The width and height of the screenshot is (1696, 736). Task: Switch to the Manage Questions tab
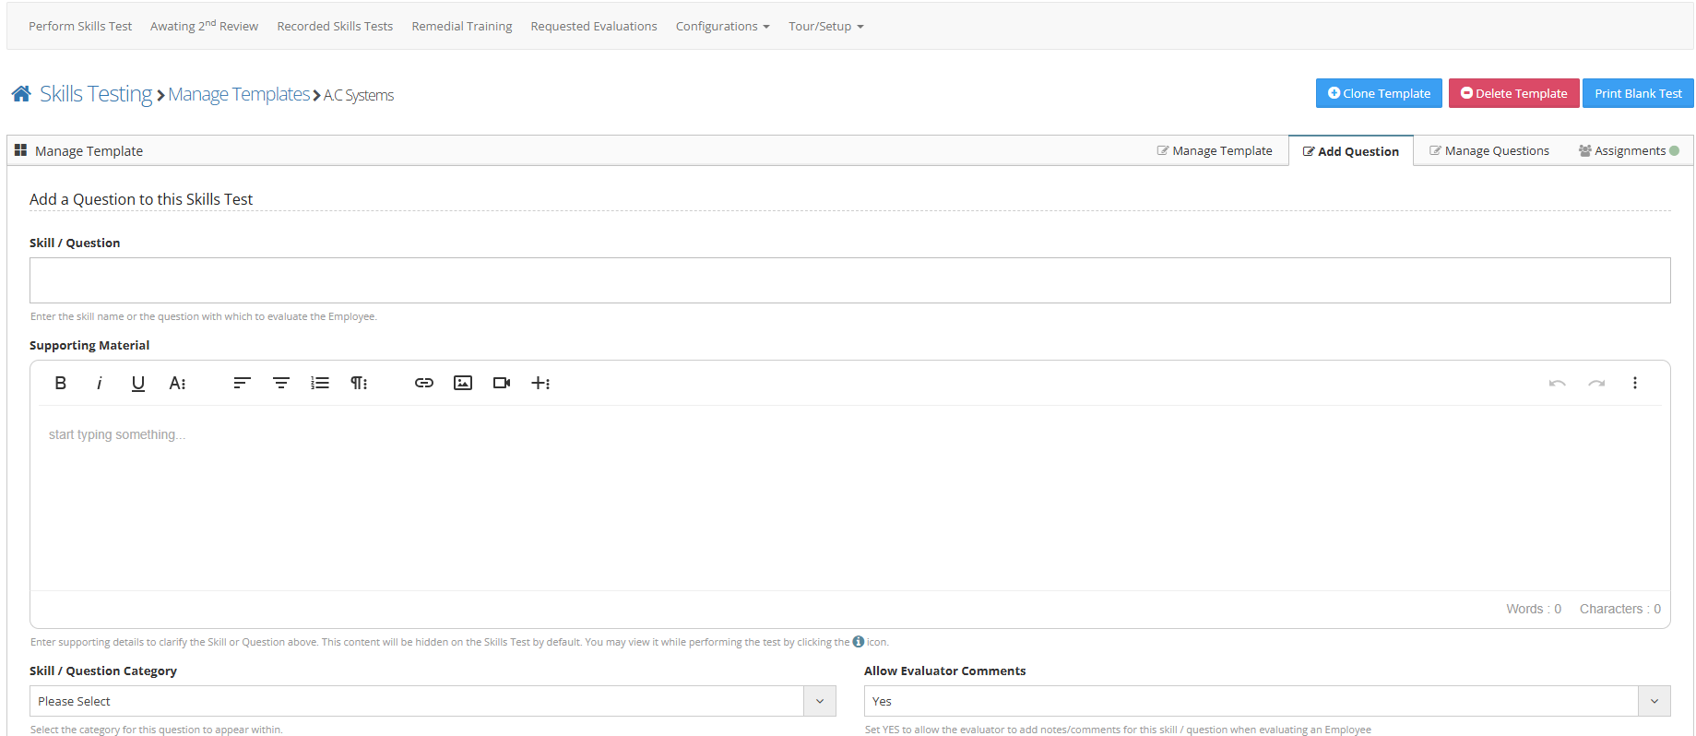pyautogui.click(x=1489, y=151)
